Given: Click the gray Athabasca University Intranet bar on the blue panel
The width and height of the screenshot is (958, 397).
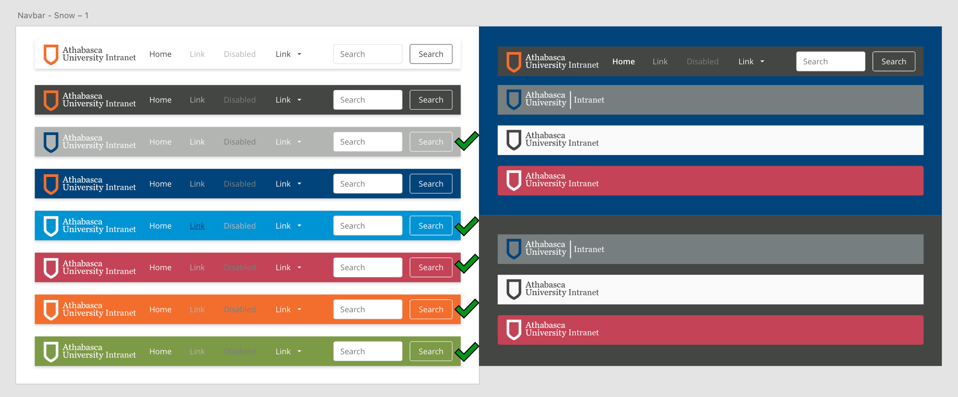Looking at the screenshot, I should [710, 100].
